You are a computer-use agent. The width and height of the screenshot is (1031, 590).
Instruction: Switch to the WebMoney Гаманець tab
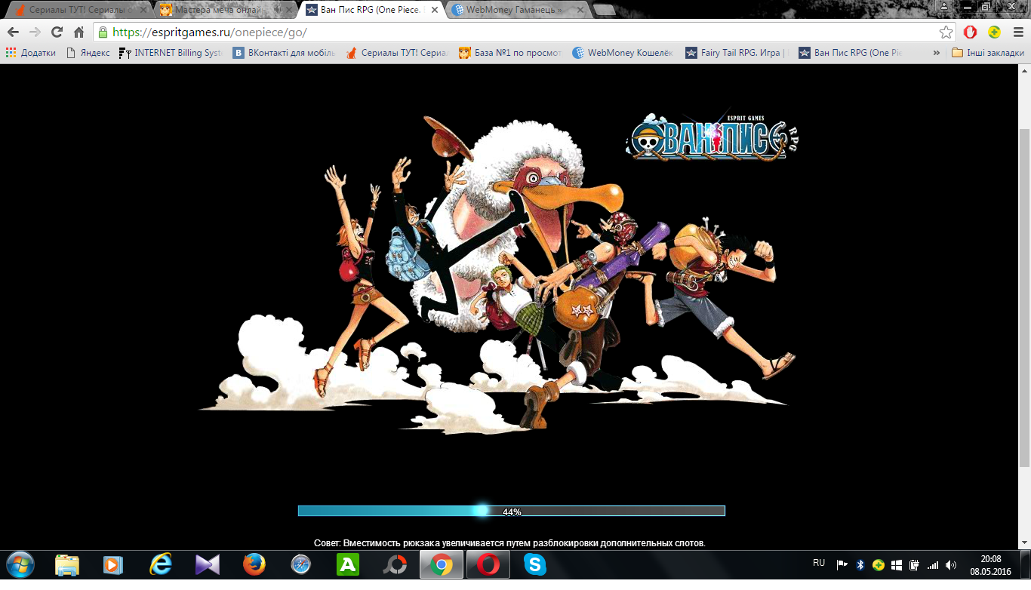513,11
